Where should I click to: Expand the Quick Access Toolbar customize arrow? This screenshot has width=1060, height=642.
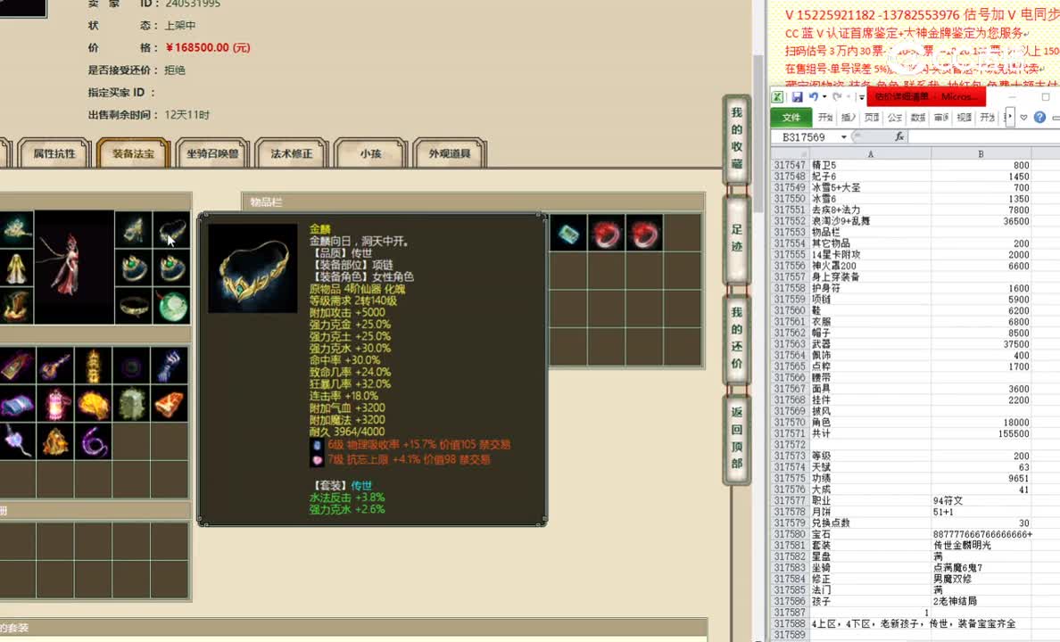(861, 95)
